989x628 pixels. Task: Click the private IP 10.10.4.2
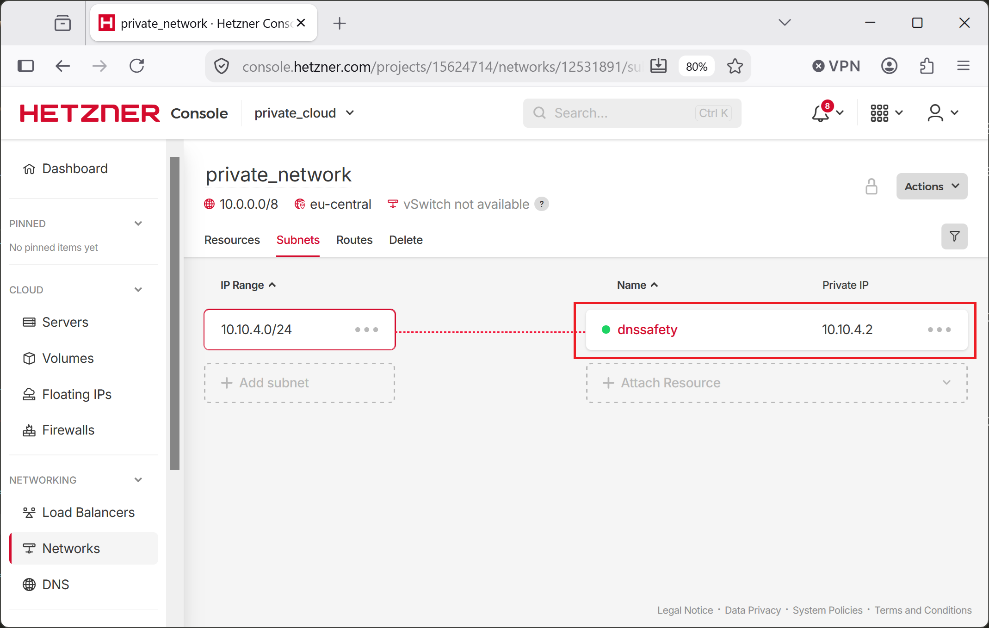(x=847, y=330)
